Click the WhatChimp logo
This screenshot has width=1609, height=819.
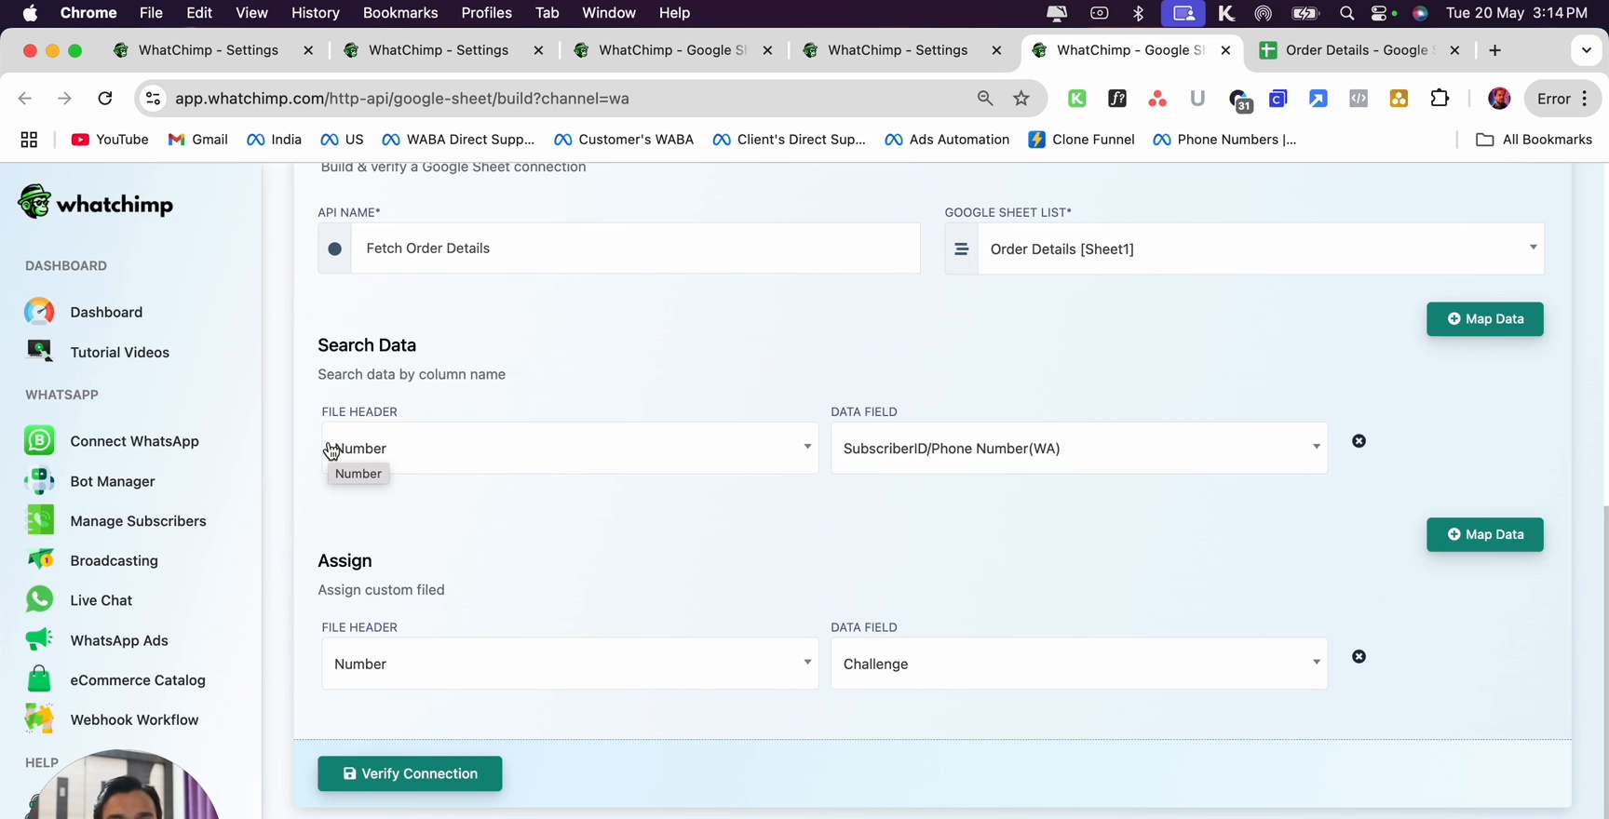pos(96,202)
